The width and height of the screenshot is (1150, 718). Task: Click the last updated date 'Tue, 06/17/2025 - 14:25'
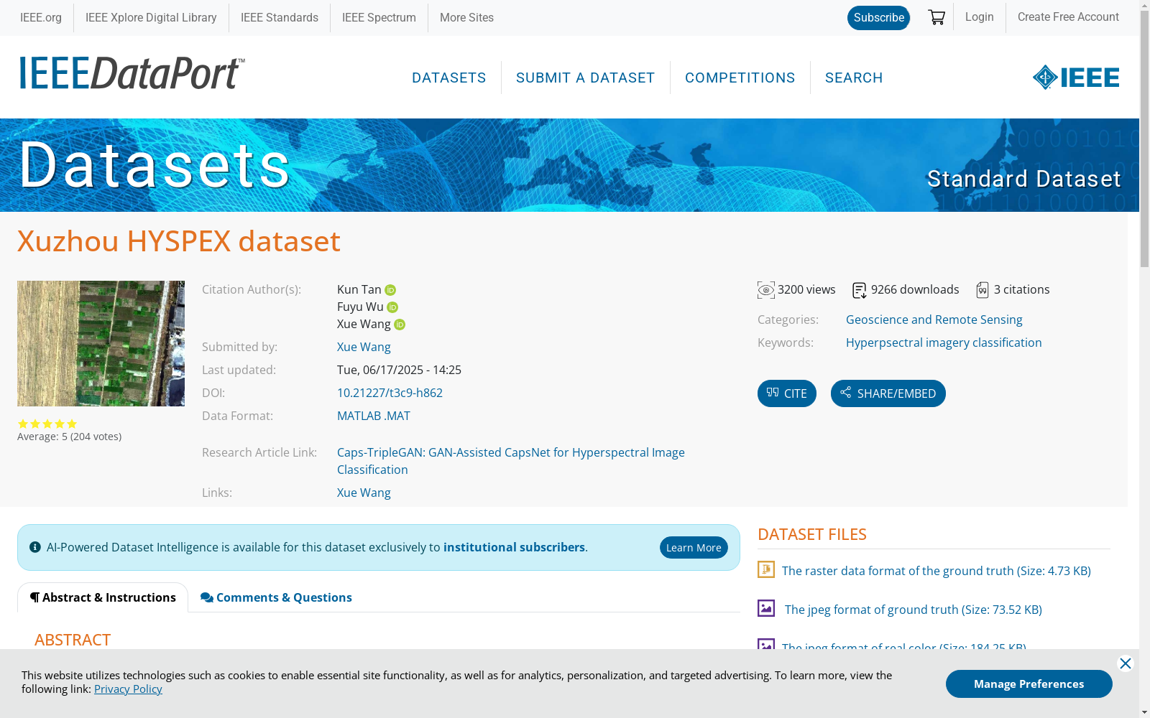pyautogui.click(x=399, y=370)
